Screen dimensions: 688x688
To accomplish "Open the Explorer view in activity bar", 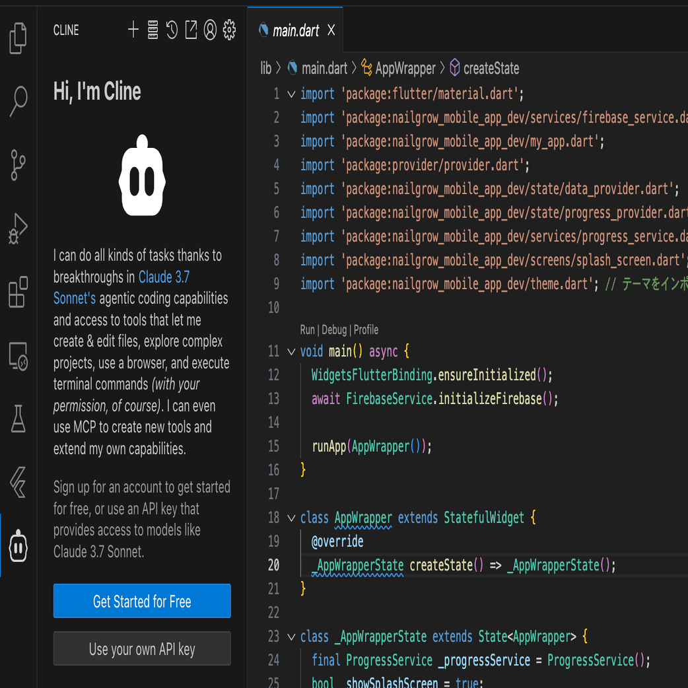I will click(x=18, y=38).
